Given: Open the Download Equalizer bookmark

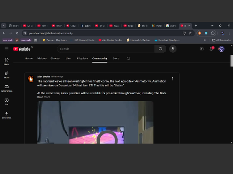Looking at the screenshot, I should tap(167, 40).
